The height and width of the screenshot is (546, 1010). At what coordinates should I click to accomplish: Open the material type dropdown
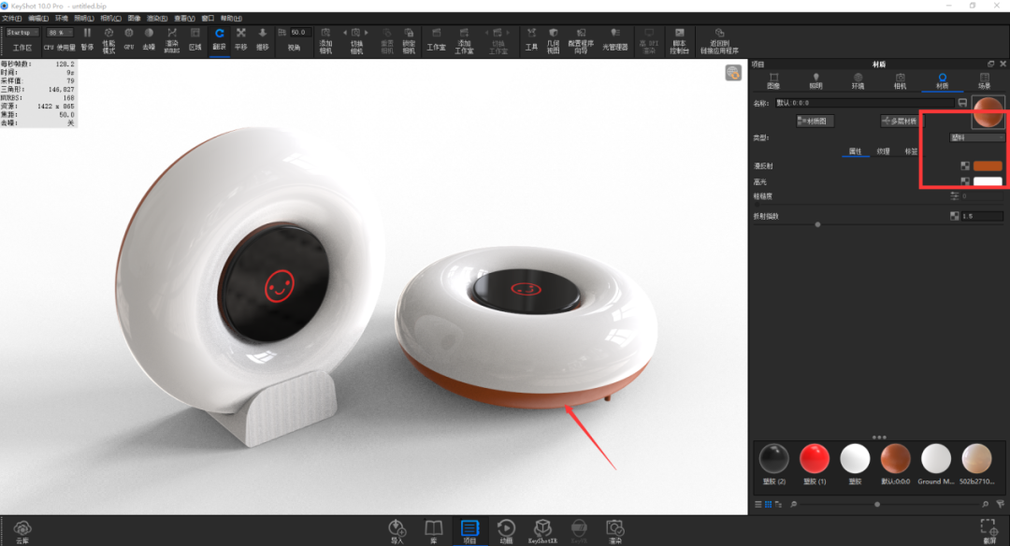(x=976, y=137)
